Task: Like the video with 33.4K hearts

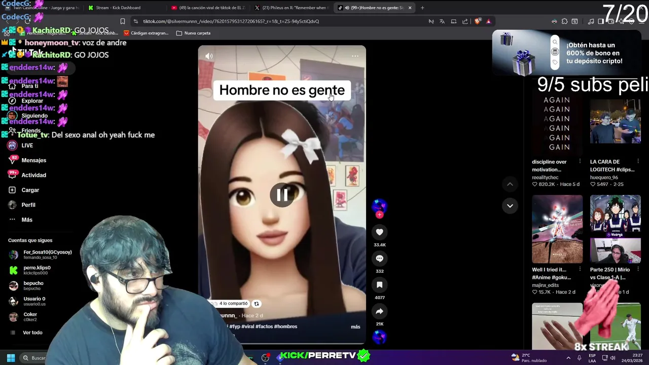Action: 379,232
